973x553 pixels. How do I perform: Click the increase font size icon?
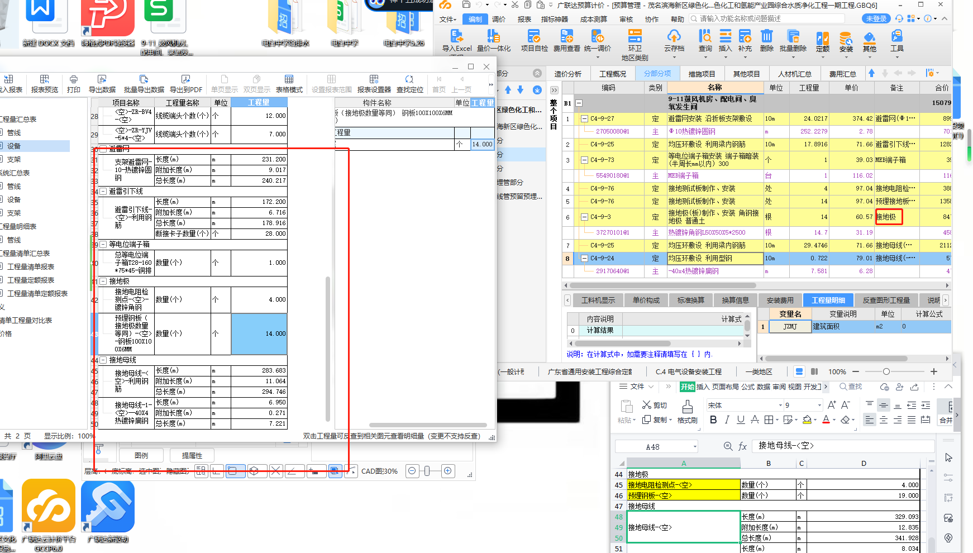[832, 405]
